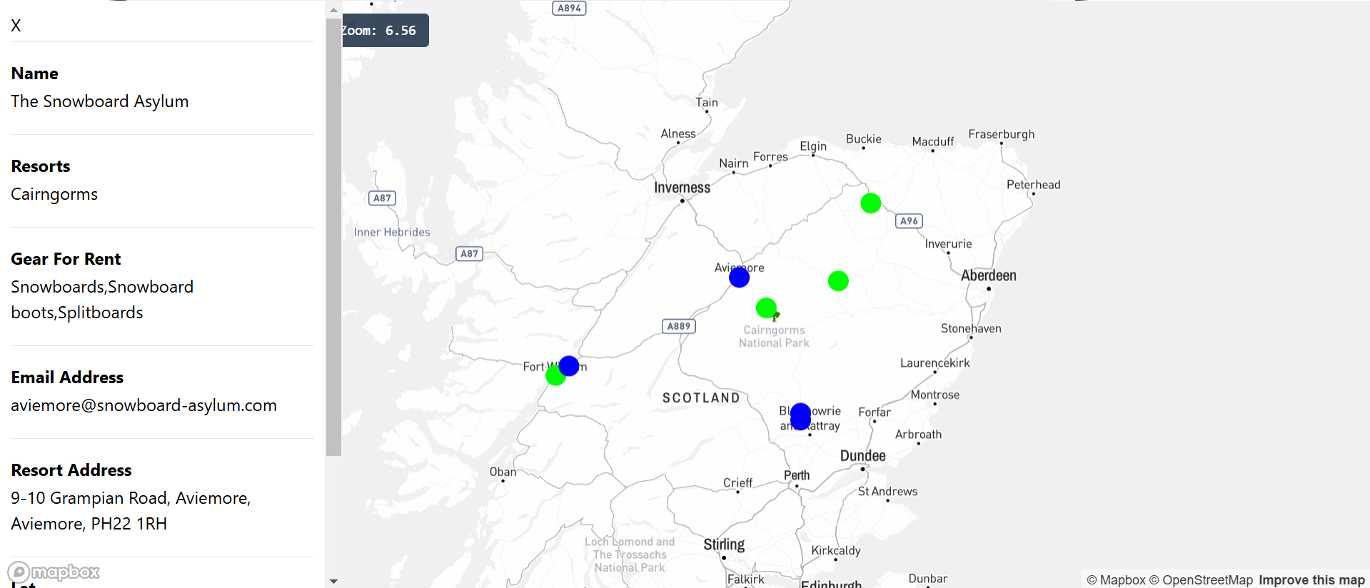Viewport: 1370px width, 588px height.
Task: Click the Aberdeen city label
Action: [x=988, y=275]
